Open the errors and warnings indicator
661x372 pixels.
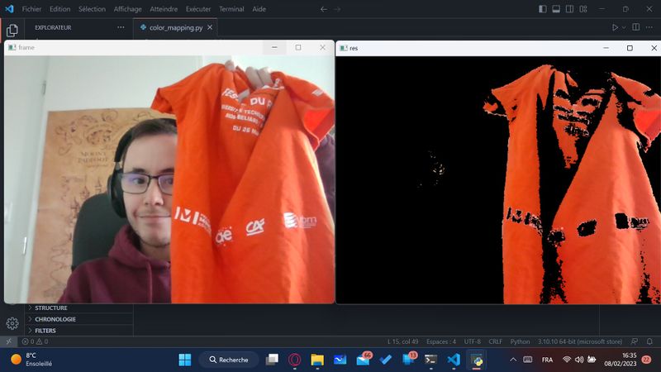tap(35, 341)
